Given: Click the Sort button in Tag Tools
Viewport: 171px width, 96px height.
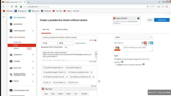Looking at the screenshot, I should [76, 94].
